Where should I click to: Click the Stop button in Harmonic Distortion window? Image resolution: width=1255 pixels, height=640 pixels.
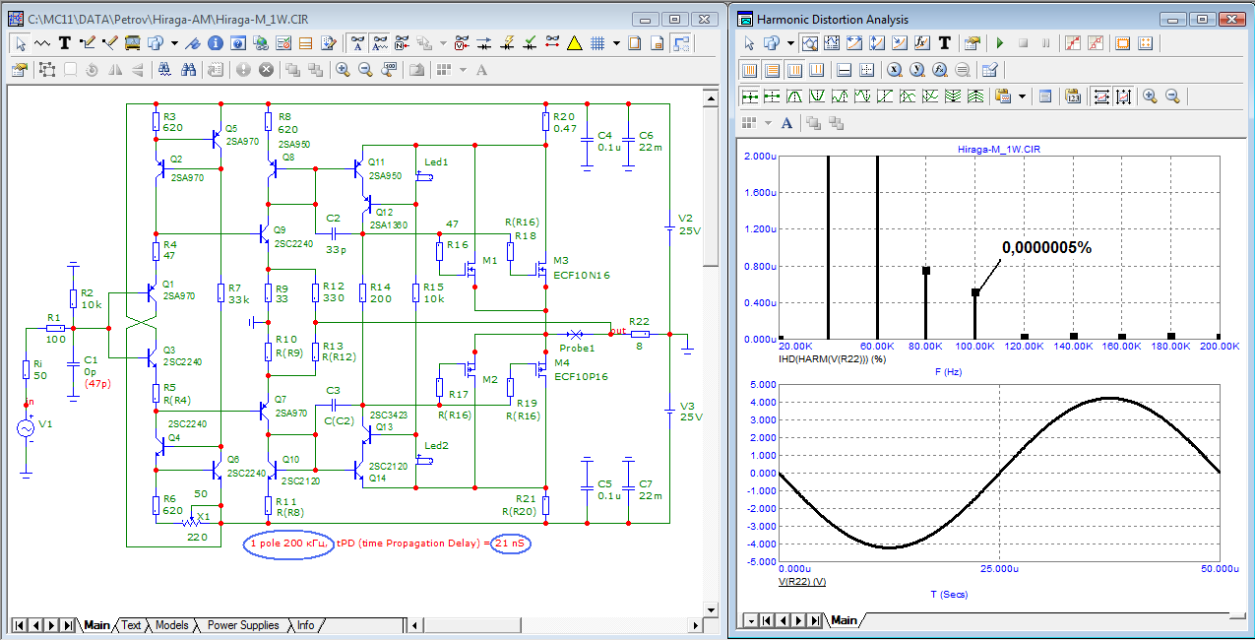point(1023,43)
